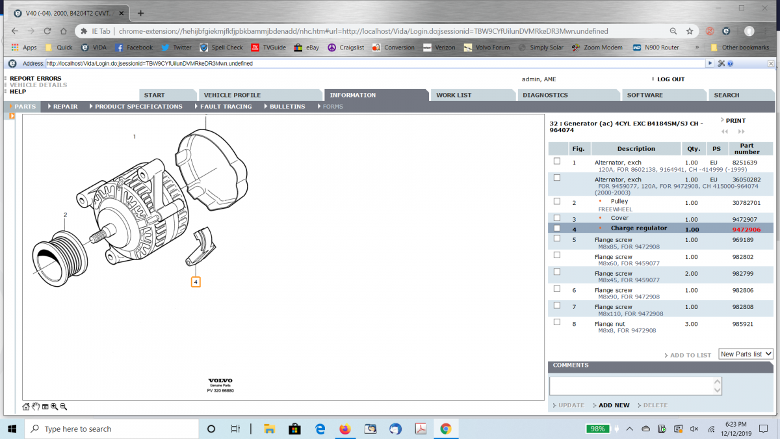Image resolution: width=780 pixels, height=439 pixels.
Task: Open the New Parts list dropdown
Action: pos(746,354)
